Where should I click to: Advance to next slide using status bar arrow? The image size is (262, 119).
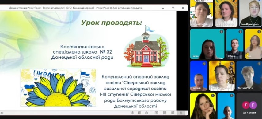coord(146,113)
